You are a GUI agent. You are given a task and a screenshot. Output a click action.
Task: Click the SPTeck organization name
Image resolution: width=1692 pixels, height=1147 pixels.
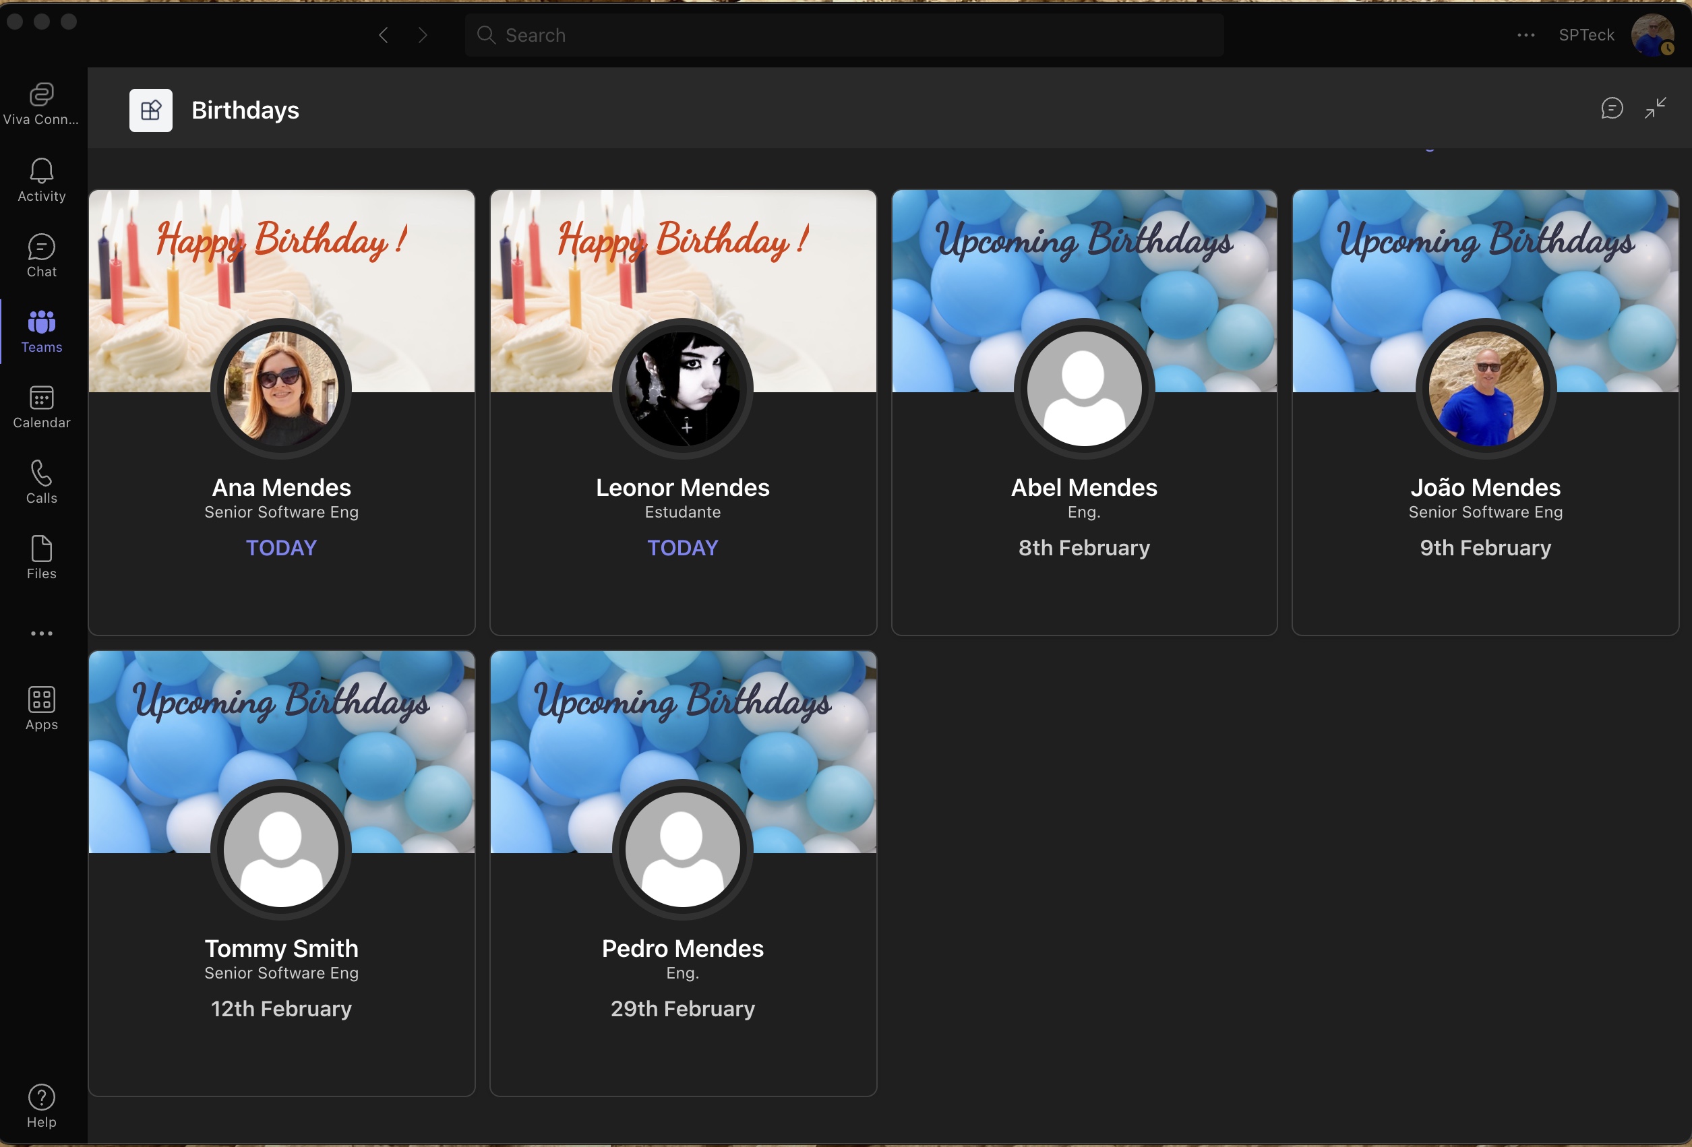(x=1586, y=35)
